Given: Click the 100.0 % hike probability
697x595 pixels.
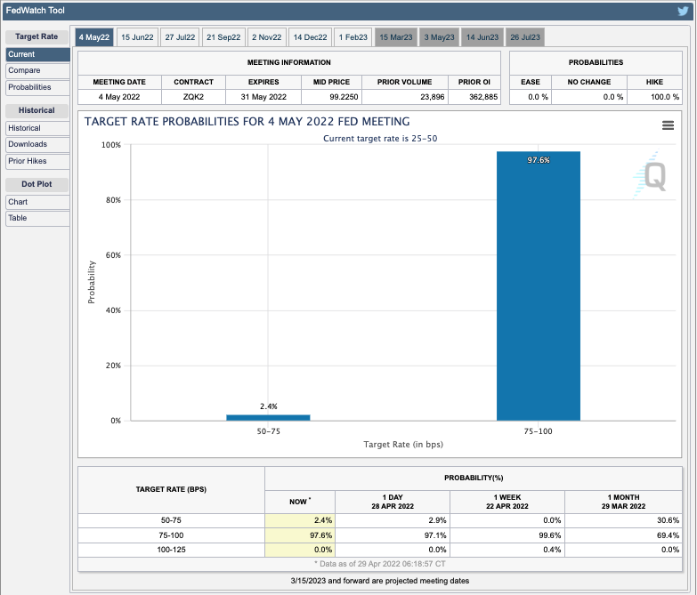Looking at the screenshot, I should click(x=654, y=97).
